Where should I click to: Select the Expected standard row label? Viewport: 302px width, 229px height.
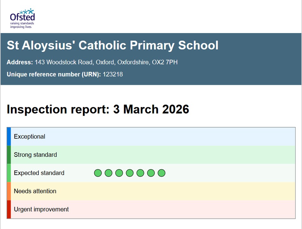pos(39,173)
